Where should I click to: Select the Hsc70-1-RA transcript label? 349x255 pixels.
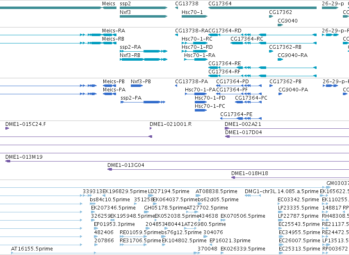pos(200,55)
